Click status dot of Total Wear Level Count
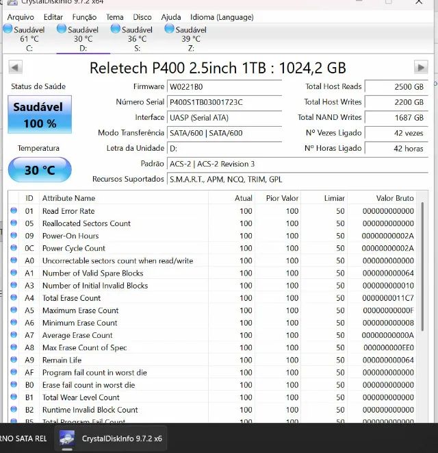The height and width of the screenshot is (453, 438). pyautogui.click(x=14, y=397)
